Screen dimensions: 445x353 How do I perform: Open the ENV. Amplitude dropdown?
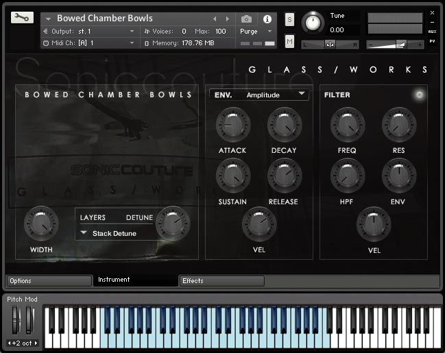pos(259,95)
